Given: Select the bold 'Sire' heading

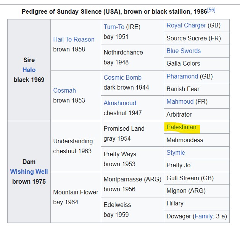Looking at the screenshot, I should (x=29, y=60).
